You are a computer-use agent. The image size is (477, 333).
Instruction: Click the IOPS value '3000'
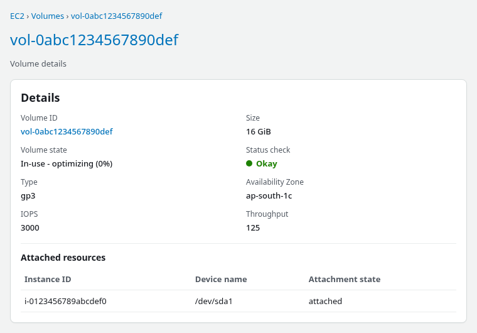30,227
